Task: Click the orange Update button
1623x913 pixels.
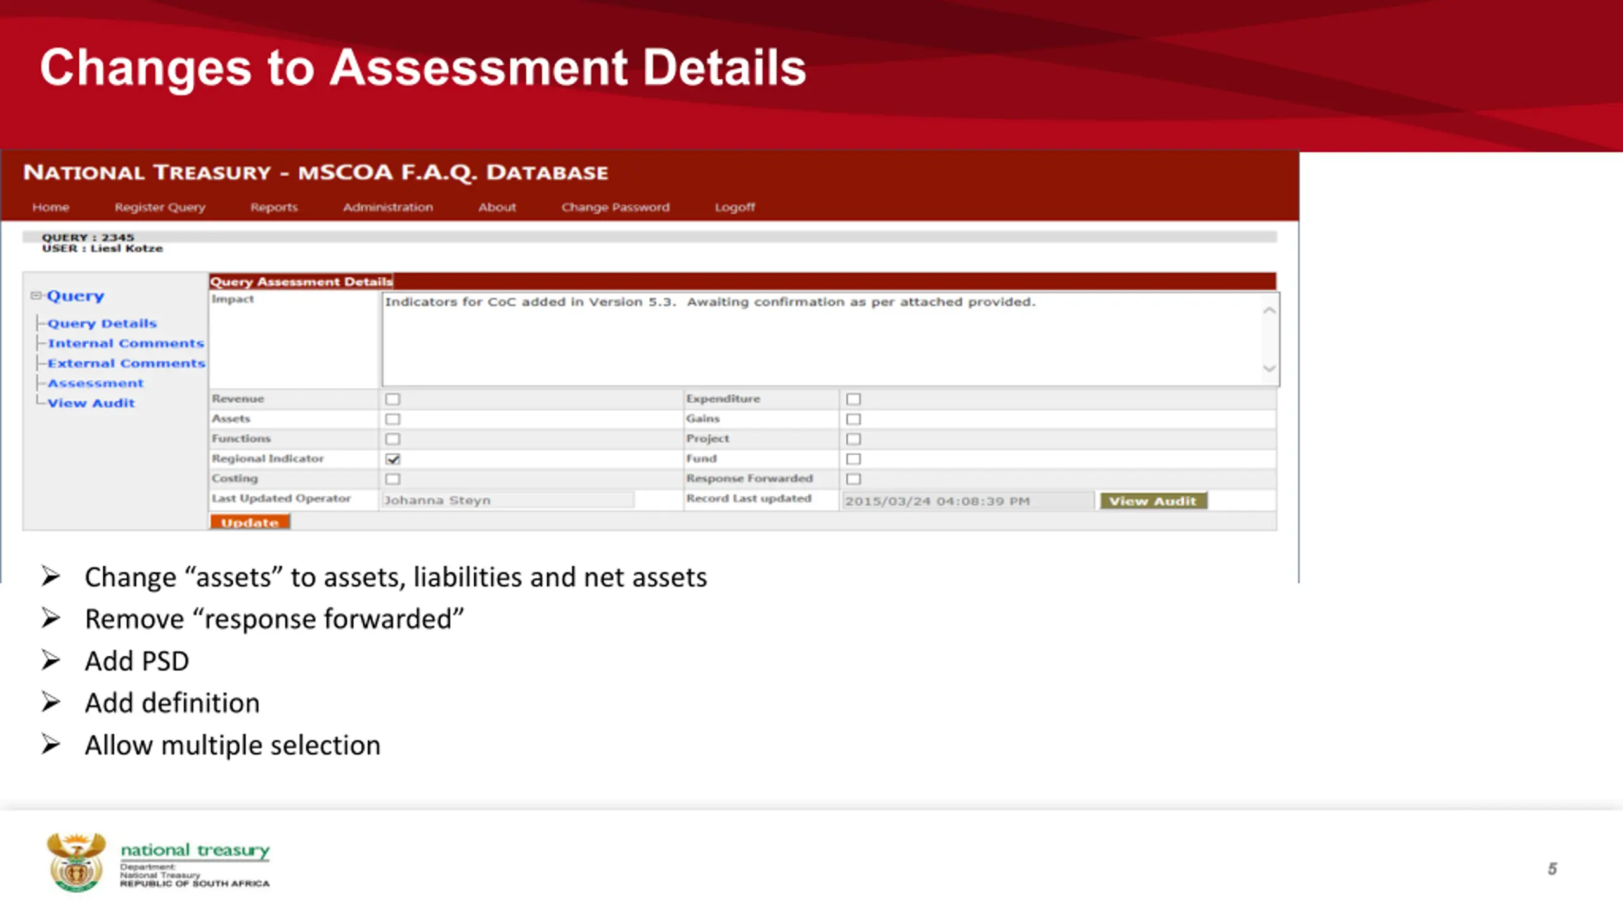Action: pyautogui.click(x=250, y=522)
